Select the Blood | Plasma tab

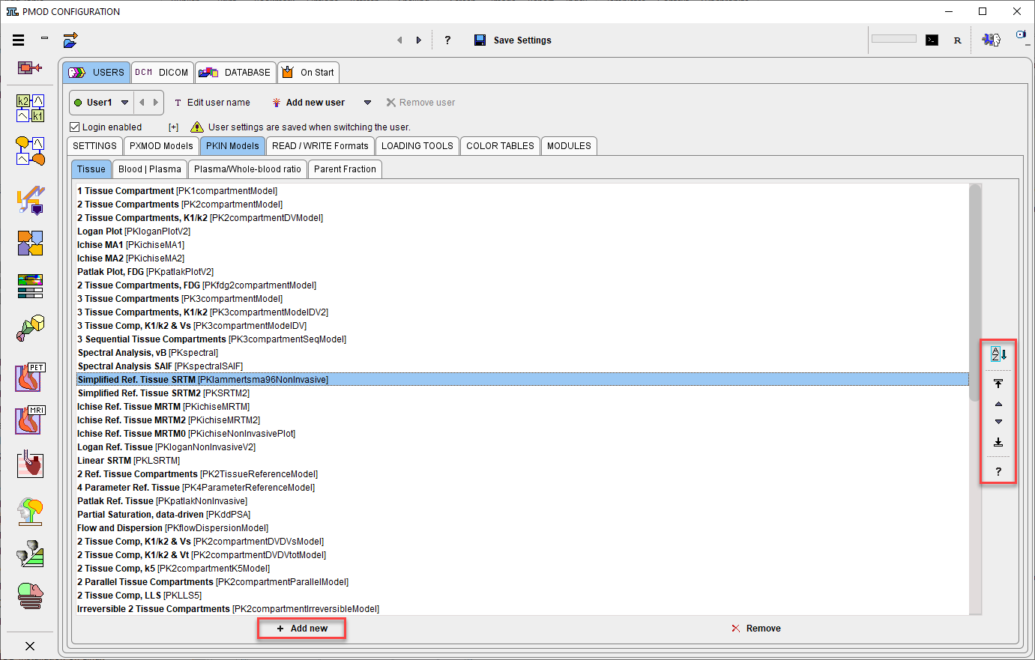(x=150, y=169)
